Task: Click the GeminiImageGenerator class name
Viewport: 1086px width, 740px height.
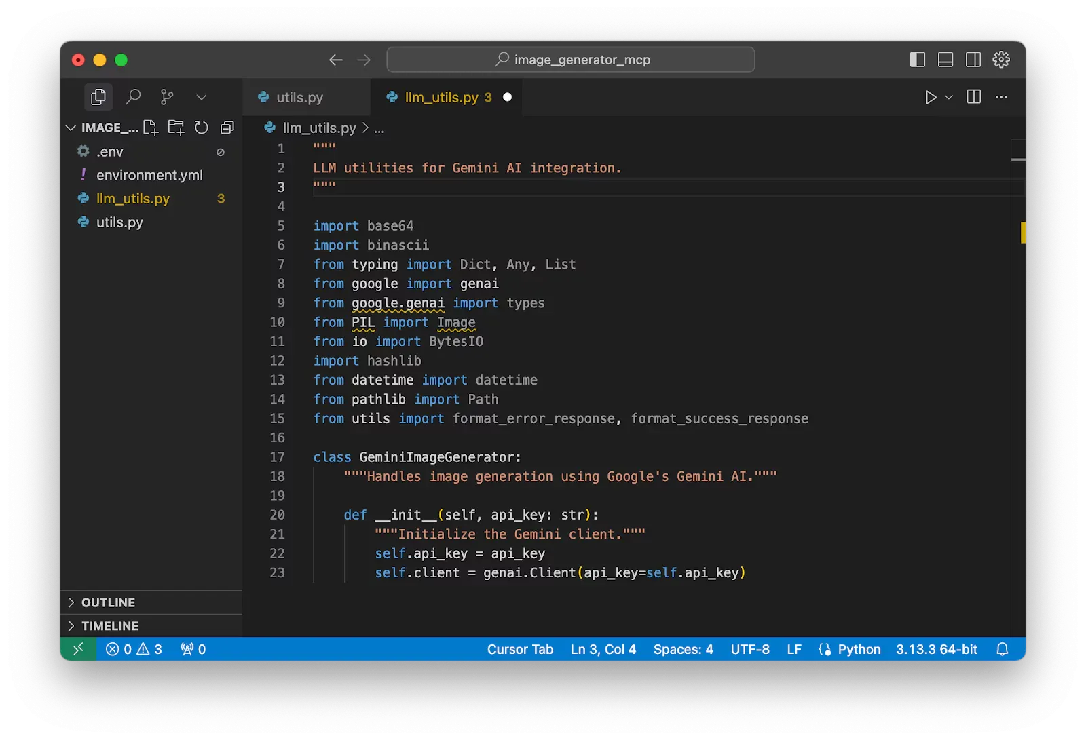Action: [x=437, y=457]
